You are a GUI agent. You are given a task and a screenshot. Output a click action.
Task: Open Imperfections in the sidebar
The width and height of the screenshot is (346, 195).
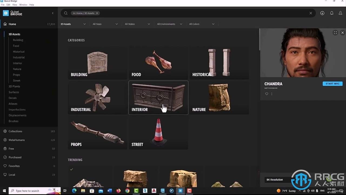point(17,110)
